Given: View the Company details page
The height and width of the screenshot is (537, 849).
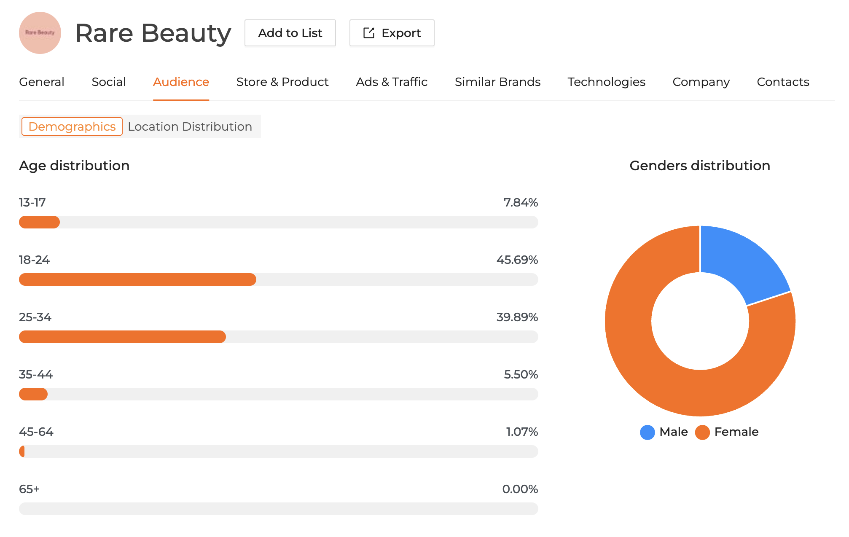Looking at the screenshot, I should pos(701,82).
